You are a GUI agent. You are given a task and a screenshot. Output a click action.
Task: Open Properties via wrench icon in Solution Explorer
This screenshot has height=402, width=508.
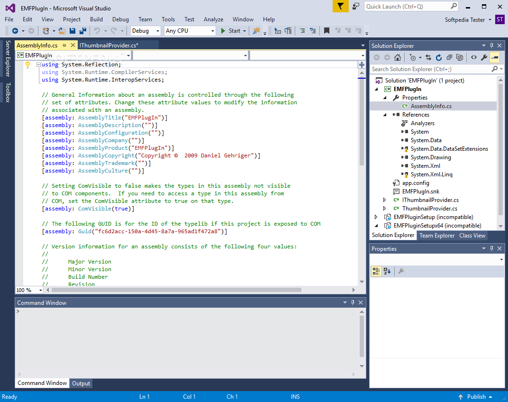pyautogui.click(x=484, y=57)
